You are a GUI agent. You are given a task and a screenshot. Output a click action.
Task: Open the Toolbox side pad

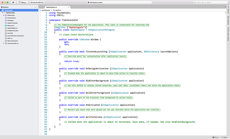tap(228, 10)
